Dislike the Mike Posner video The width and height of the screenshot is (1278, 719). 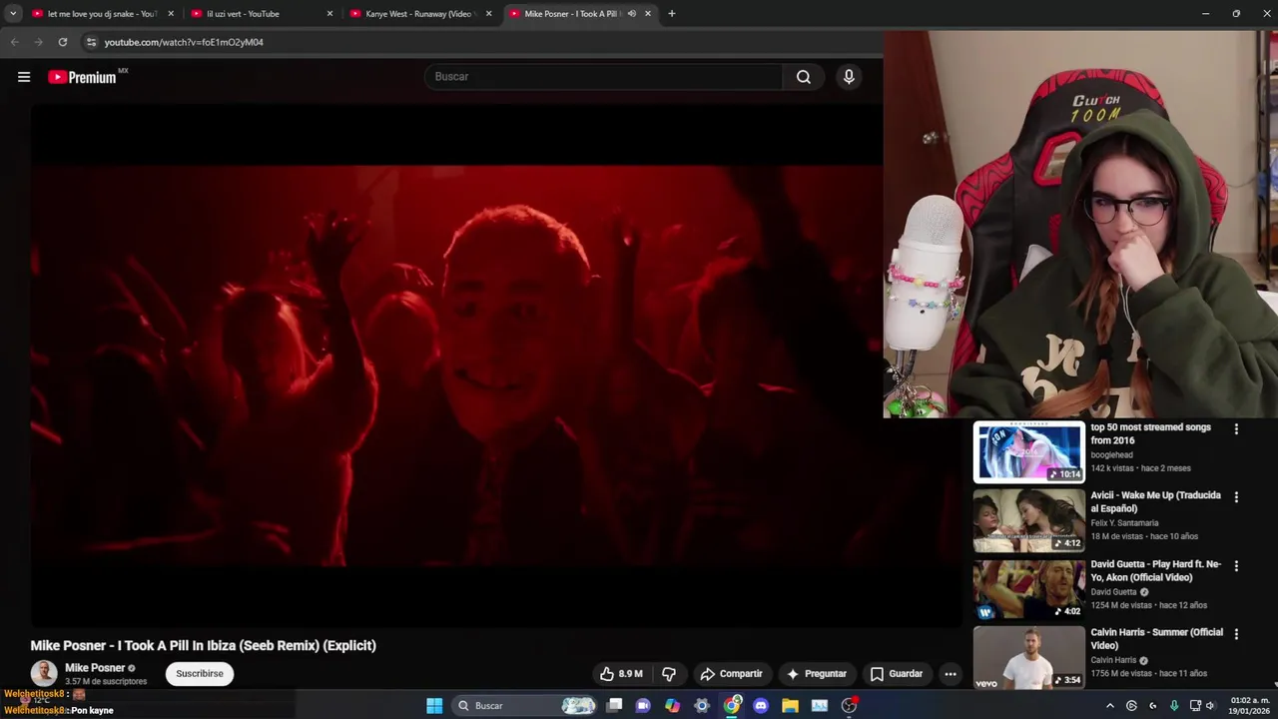point(669,674)
